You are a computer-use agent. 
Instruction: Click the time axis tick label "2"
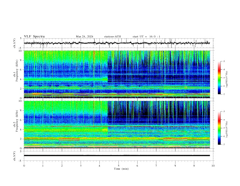click(62, 166)
